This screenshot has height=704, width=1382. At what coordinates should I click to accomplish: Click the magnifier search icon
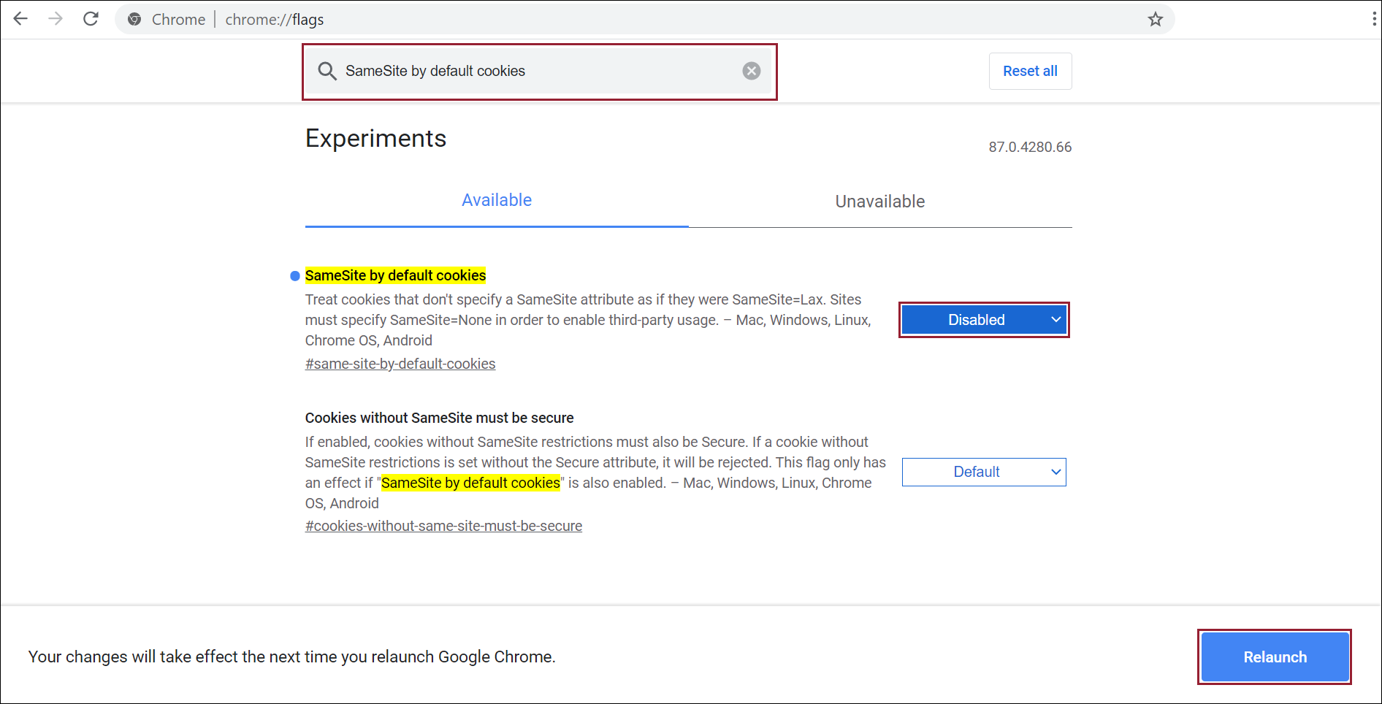[x=327, y=71]
